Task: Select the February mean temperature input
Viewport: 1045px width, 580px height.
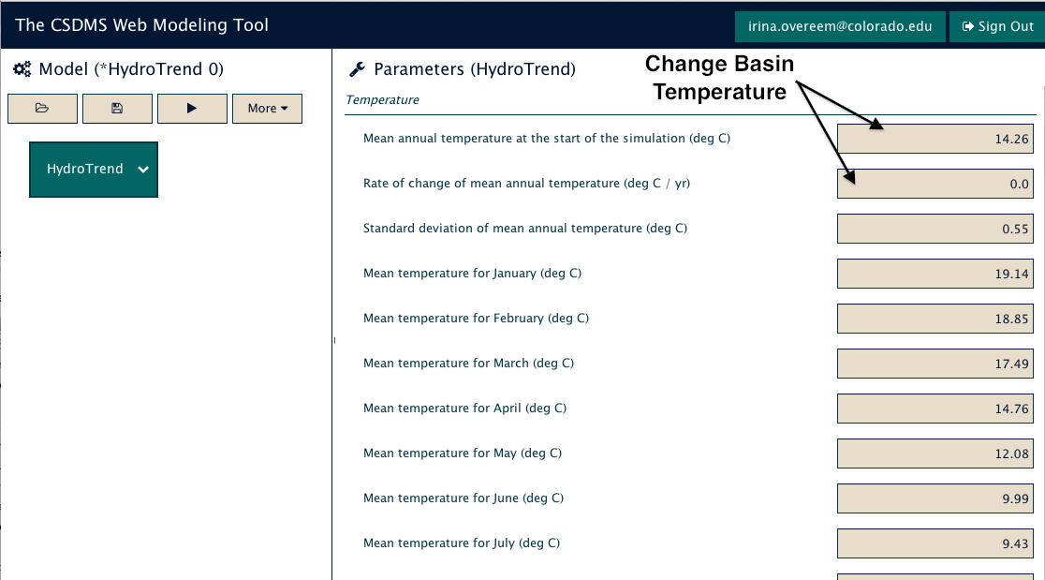Action: pyautogui.click(x=935, y=319)
